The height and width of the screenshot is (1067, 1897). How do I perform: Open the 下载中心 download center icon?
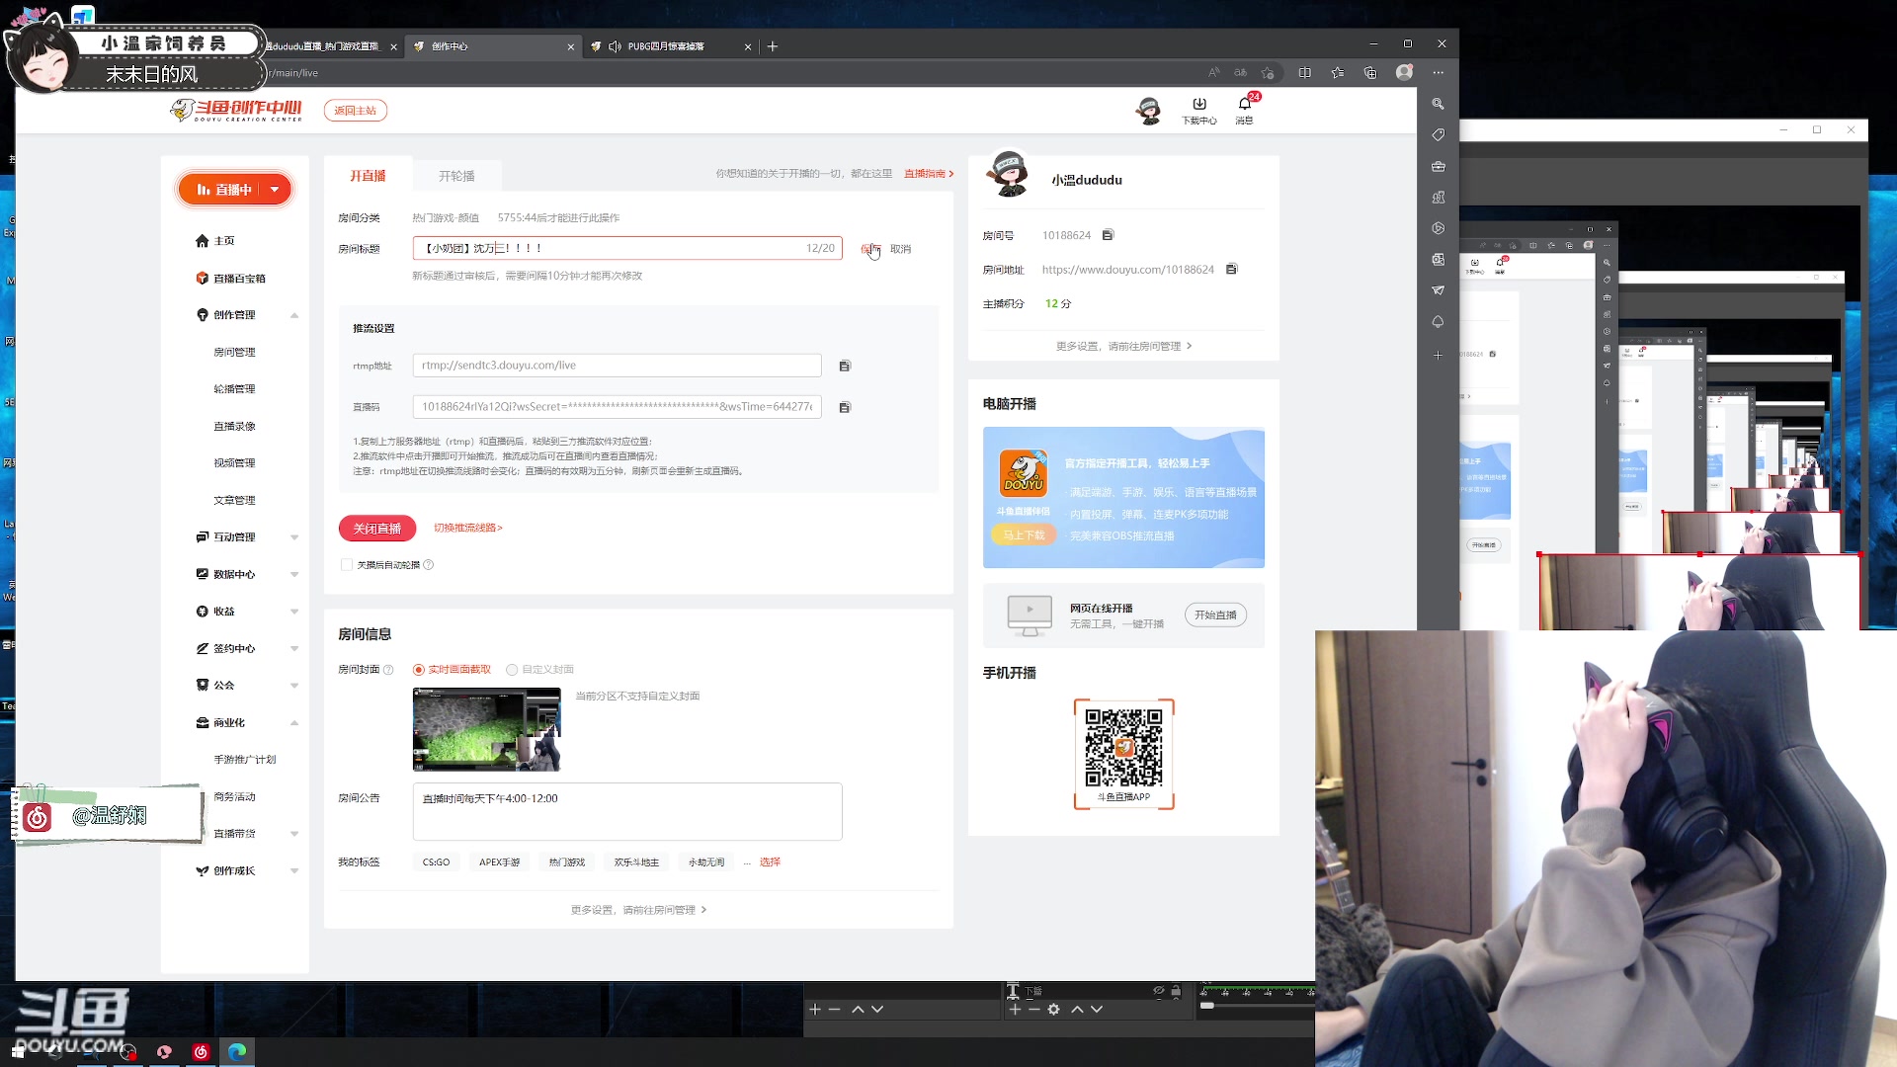coord(1199,110)
